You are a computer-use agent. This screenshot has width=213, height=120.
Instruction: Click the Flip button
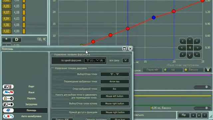(184, 115)
